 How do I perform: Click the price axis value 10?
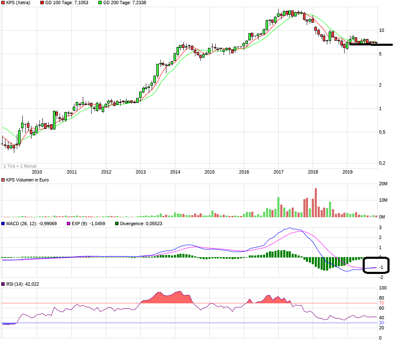pos(382,31)
